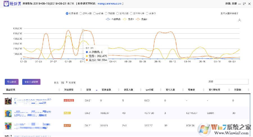
Task: Click the 导出数据 button
Action: [x=11, y=82]
